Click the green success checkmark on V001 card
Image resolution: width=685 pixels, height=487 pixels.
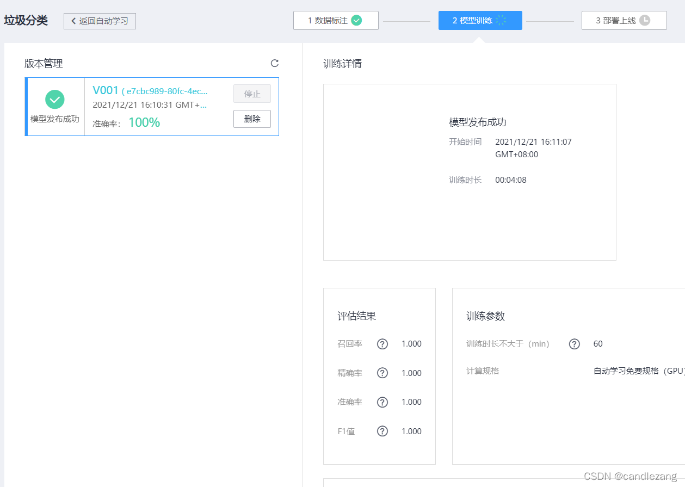point(54,99)
